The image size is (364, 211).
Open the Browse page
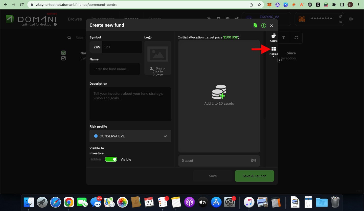point(75,19)
